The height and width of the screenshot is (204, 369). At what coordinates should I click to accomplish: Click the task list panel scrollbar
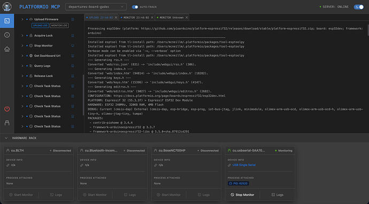coord(83,95)
